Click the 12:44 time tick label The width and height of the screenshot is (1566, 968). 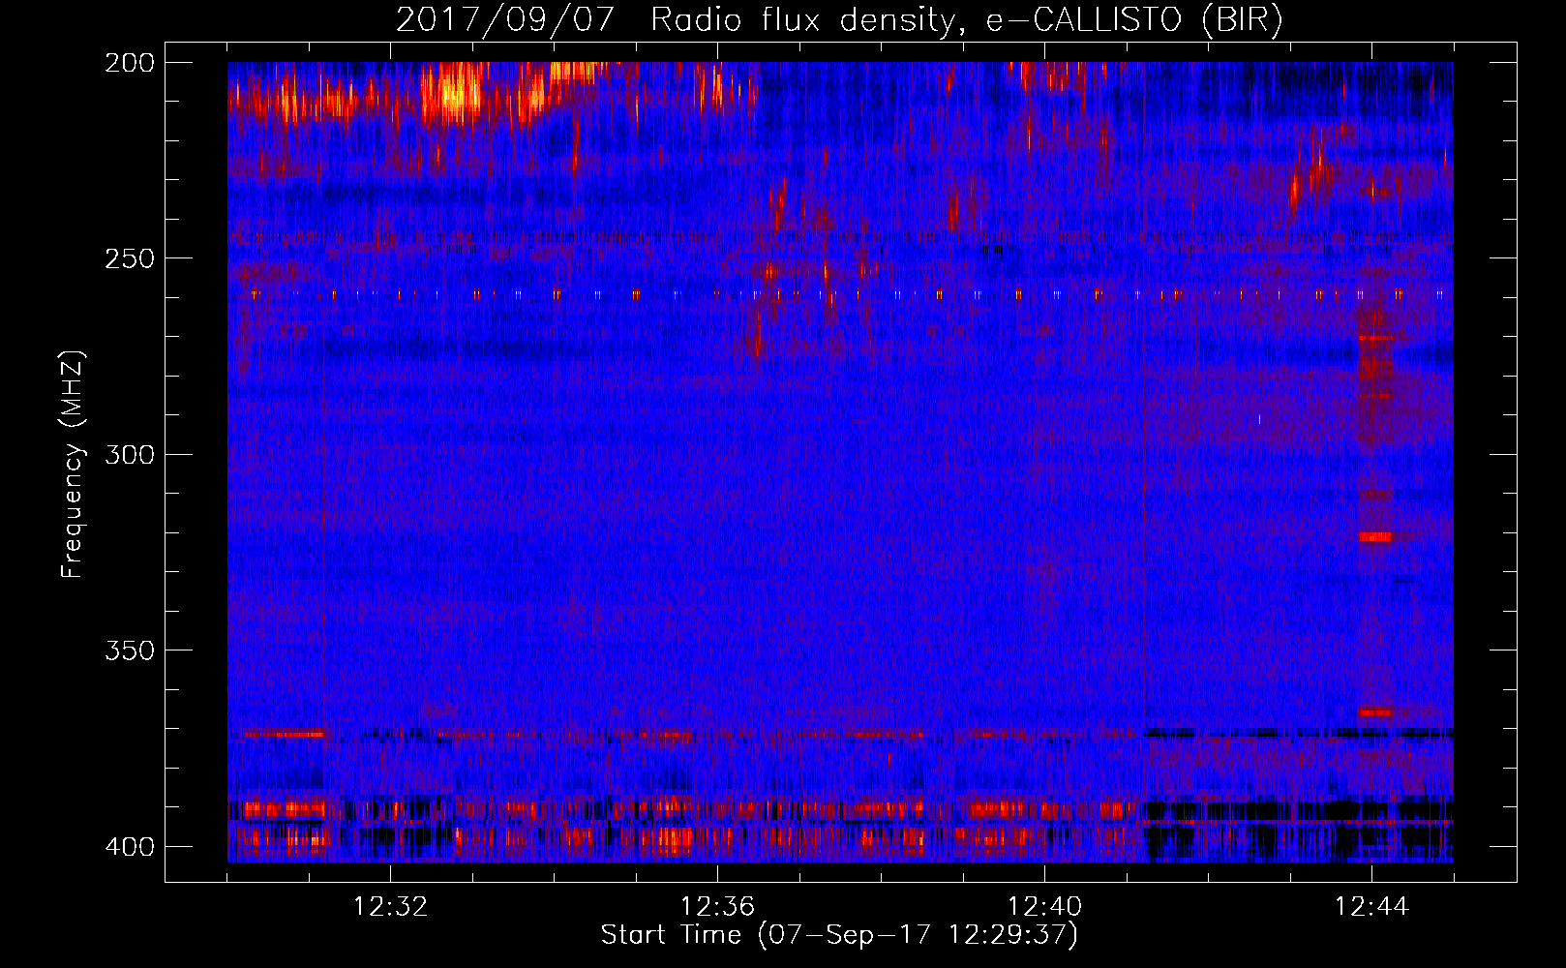1371,907
